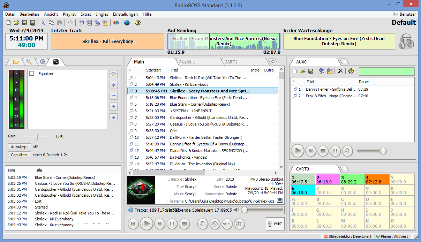Click the headphones speaker icon at top right

[x=406, y=41]
